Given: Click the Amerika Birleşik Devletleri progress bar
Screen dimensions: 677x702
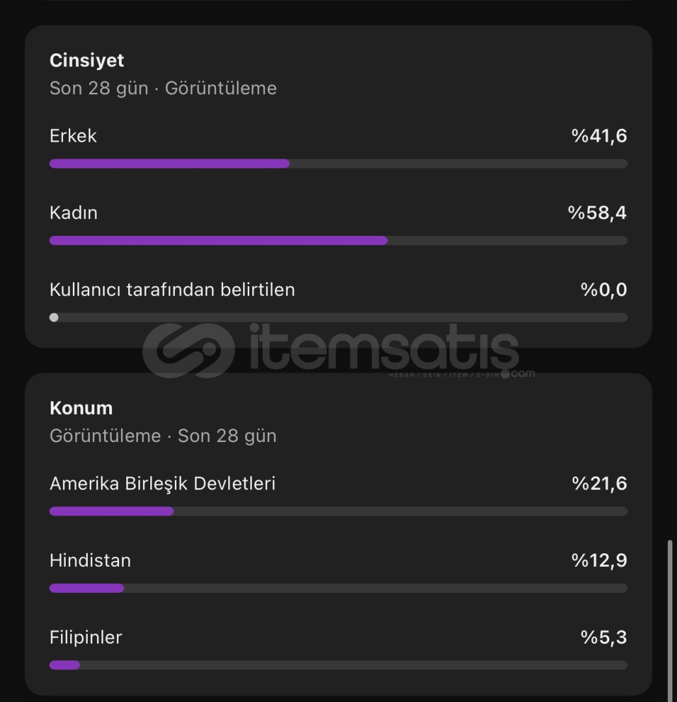Looking at the screenshot, I should click(111, 512).
